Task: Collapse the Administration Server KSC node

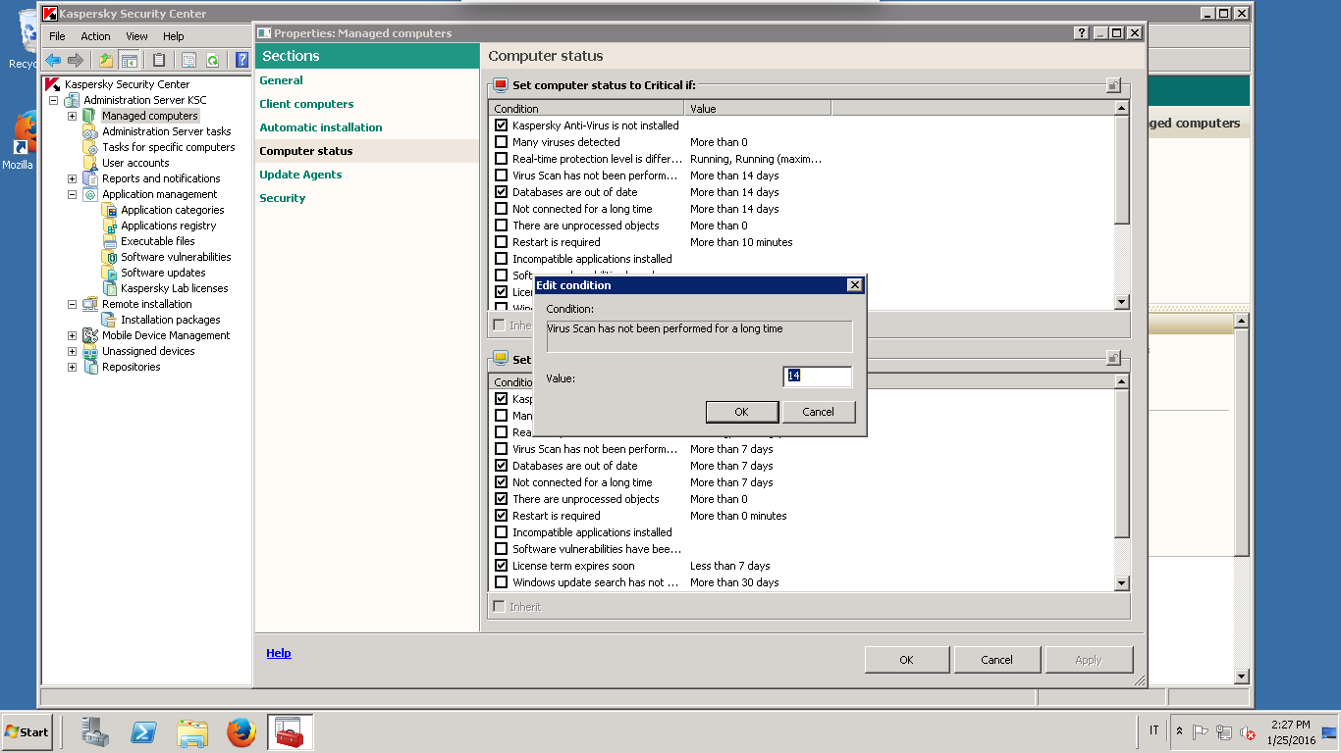Action: 53,100
